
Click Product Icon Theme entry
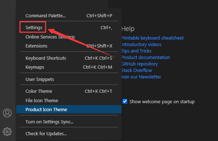(x=69, y=109)
